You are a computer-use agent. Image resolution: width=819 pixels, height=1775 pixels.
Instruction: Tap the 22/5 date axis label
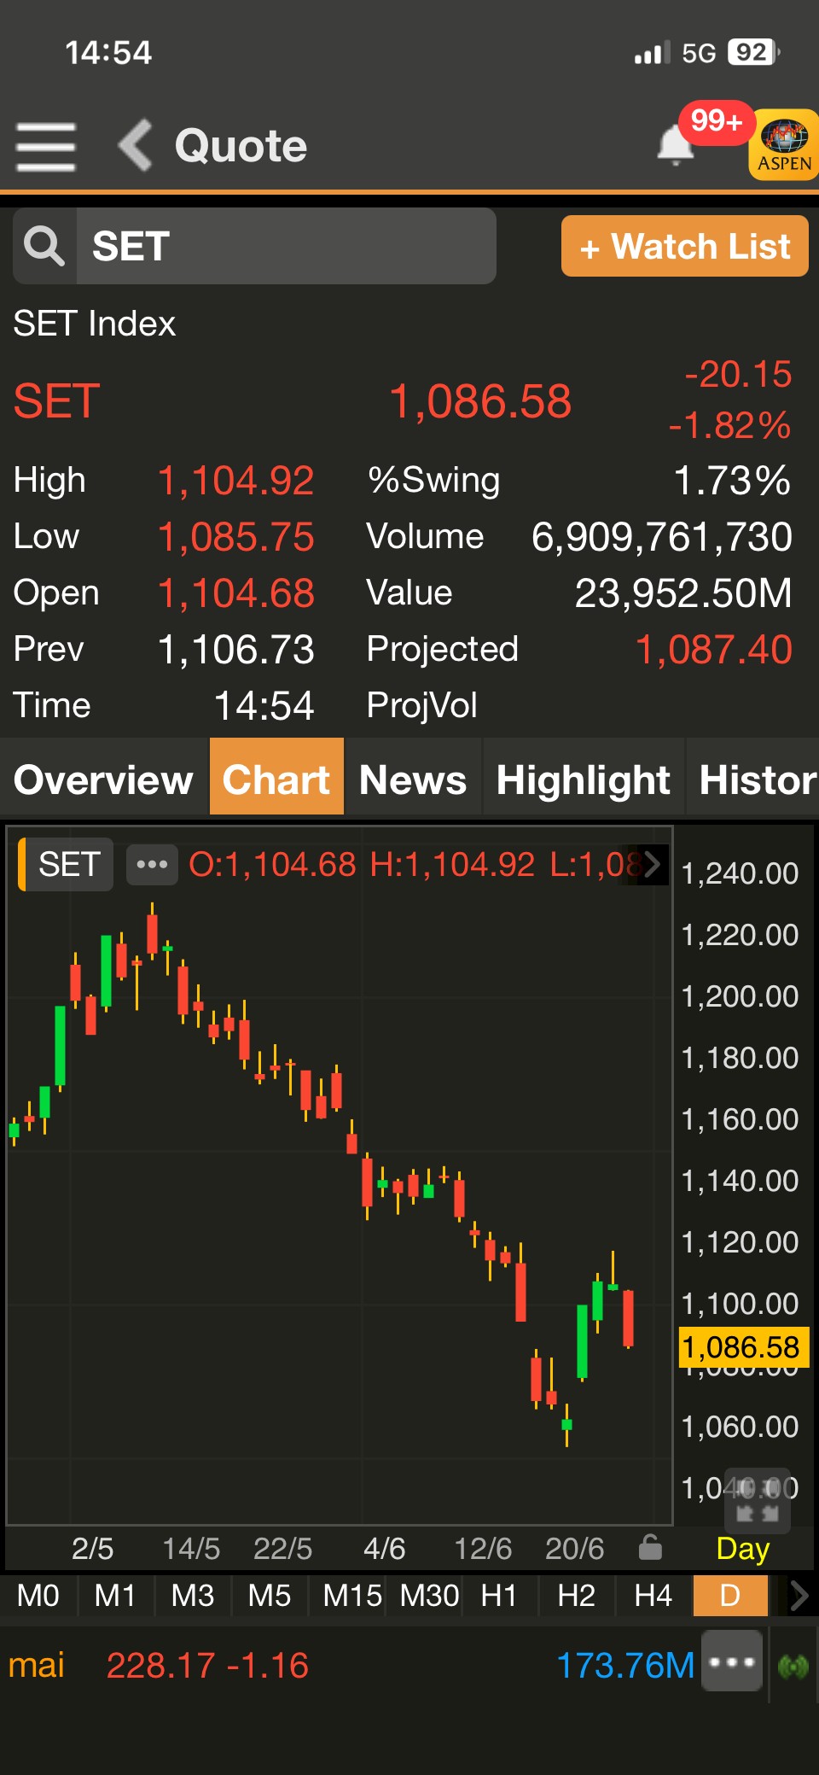pyautogui.click(x=282, y=1548)
